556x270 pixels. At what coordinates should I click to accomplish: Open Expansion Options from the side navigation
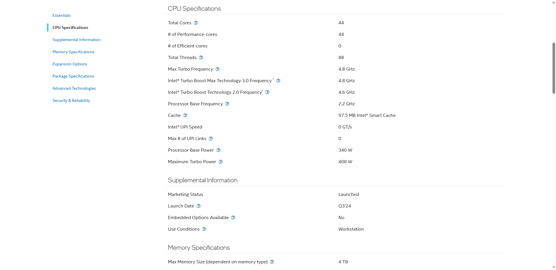[70, 64]
